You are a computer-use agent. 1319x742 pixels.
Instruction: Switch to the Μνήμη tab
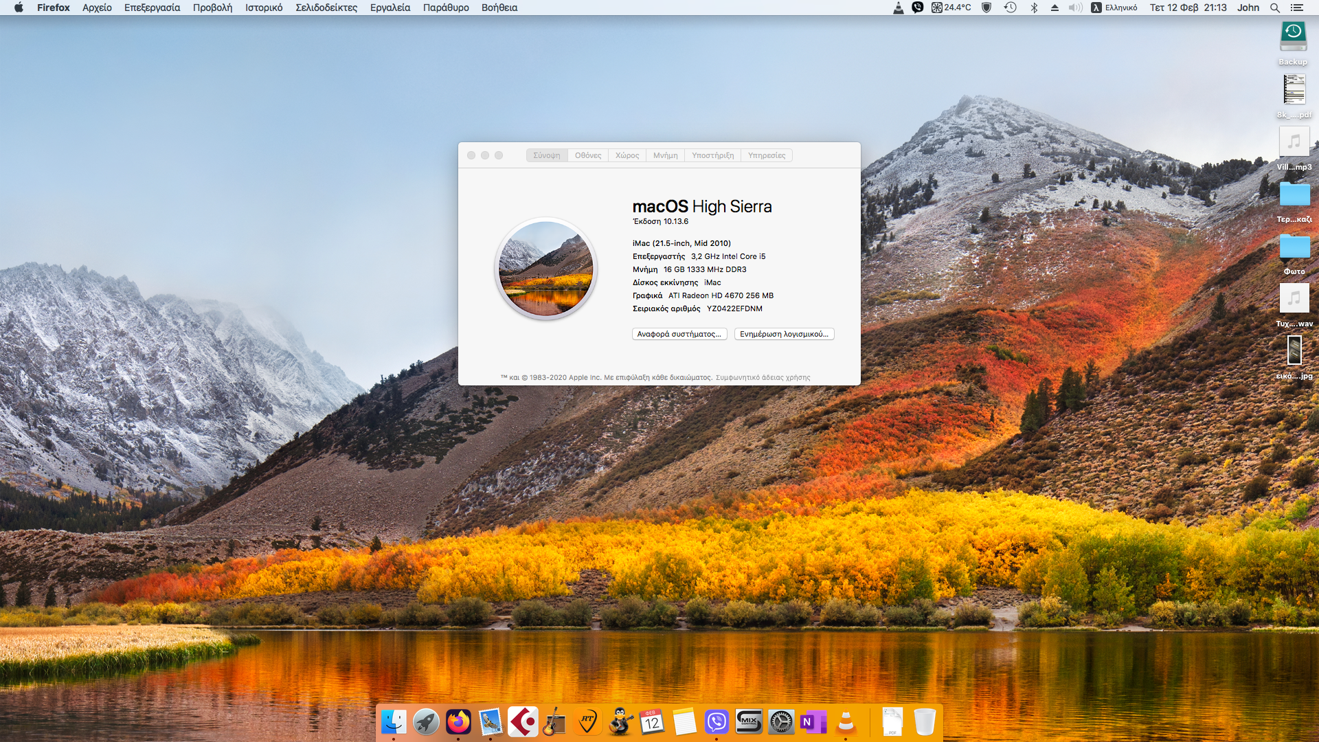[x=665, y=155]
